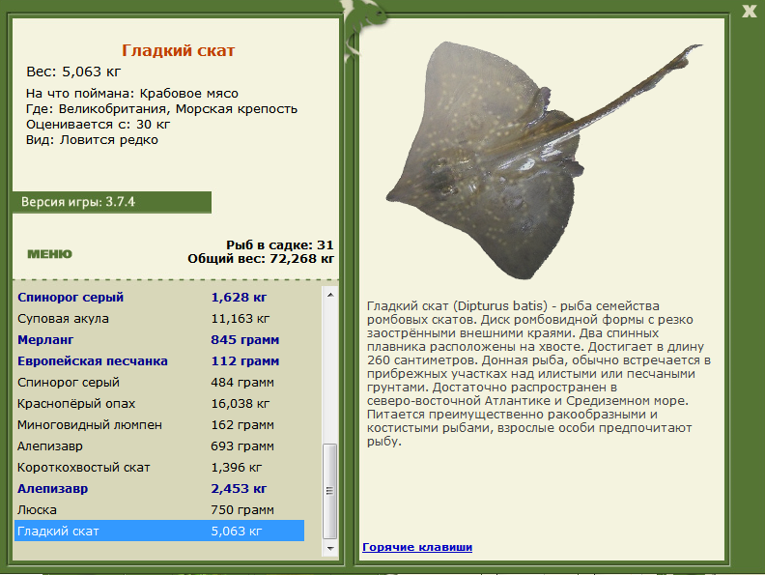This screenshot has width=765, height=575.
Task: Click the fish list scroll down arrow
Action: click(330, 549)
